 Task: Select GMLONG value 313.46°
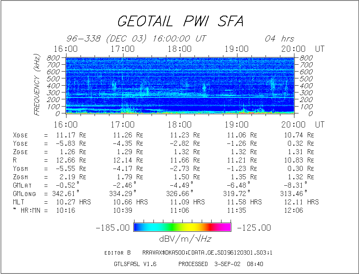pos(294,194)
